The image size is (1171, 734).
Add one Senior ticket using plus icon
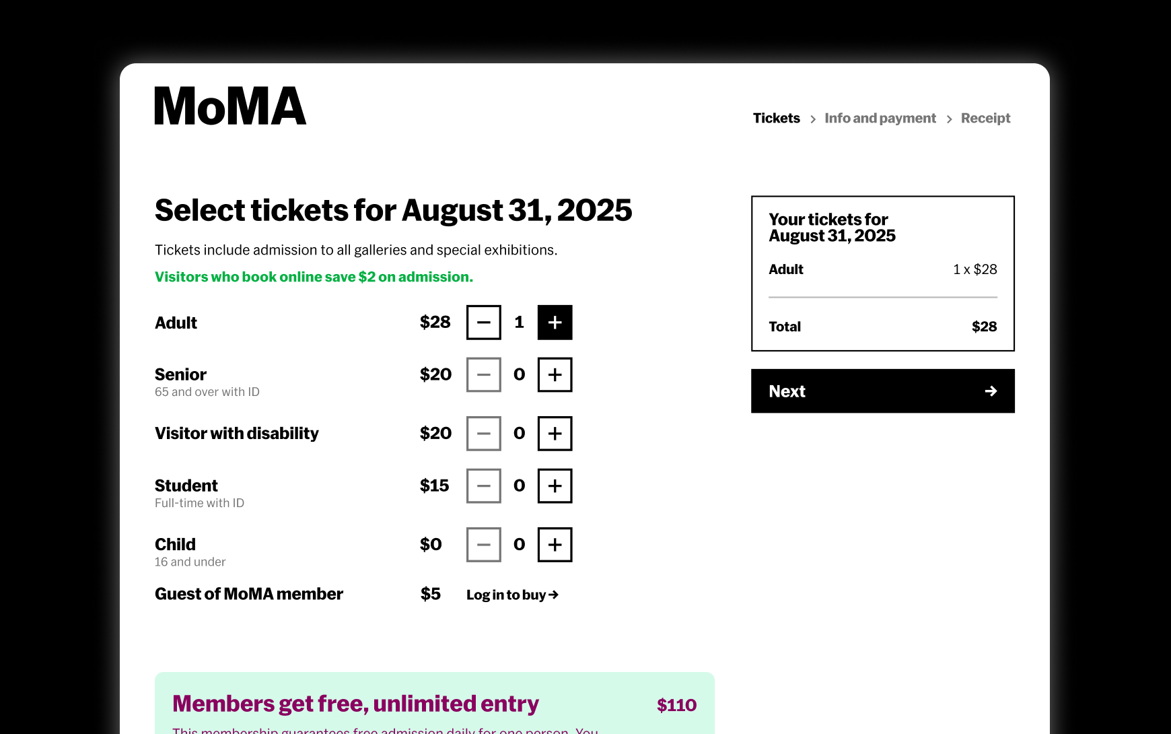554,374
